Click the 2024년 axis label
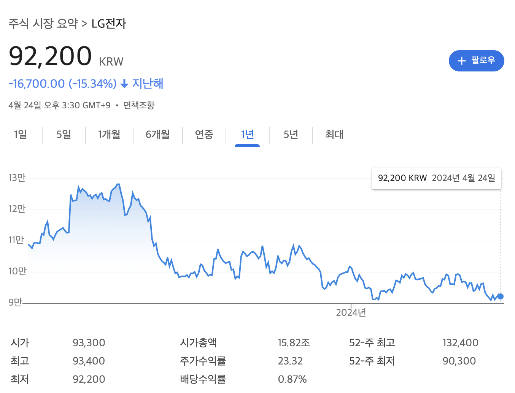 [x=351, y=312]
